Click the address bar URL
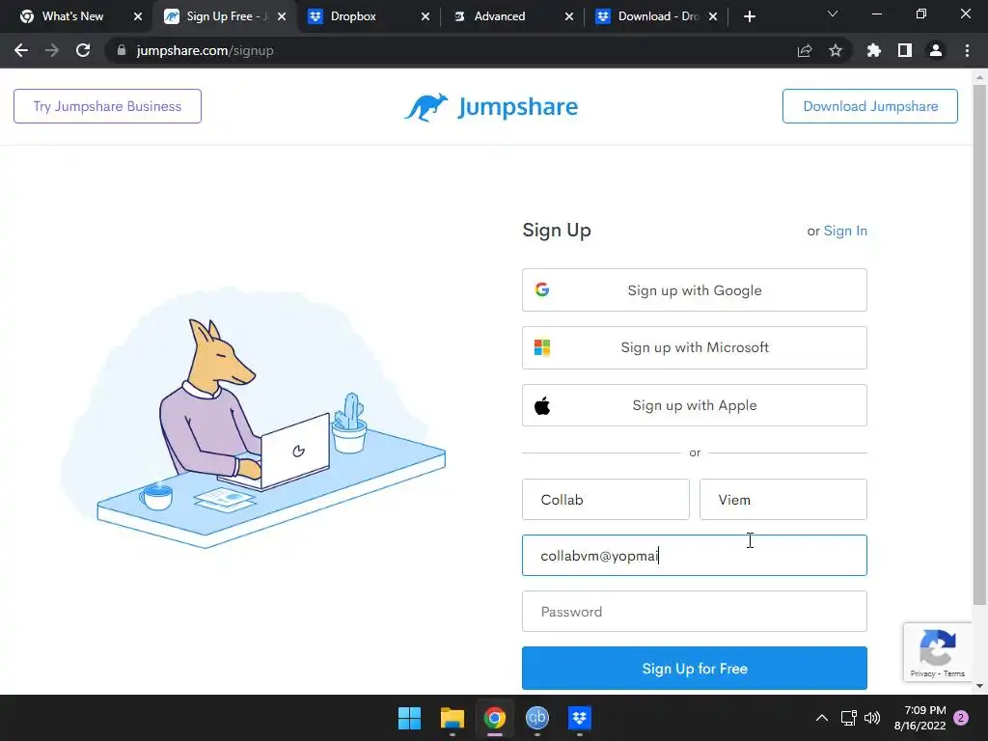The image size is (988, 741). coord(205,50)
